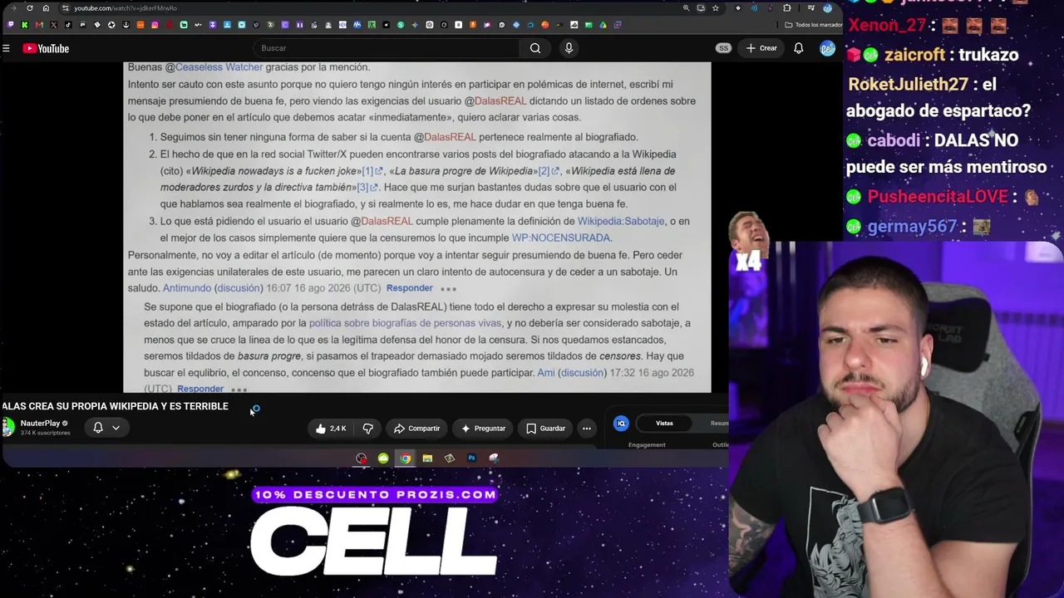Open the WP:NOCENSURADA link
Screen dimensions: 1064x598
[561, 238]
